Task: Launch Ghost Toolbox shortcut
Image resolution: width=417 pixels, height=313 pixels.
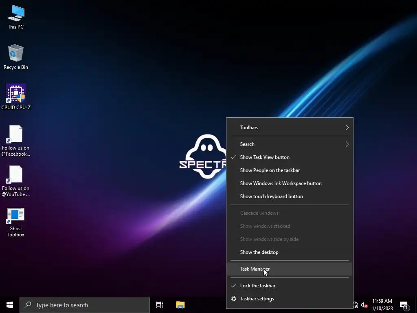Action: (x=16, y=223)
